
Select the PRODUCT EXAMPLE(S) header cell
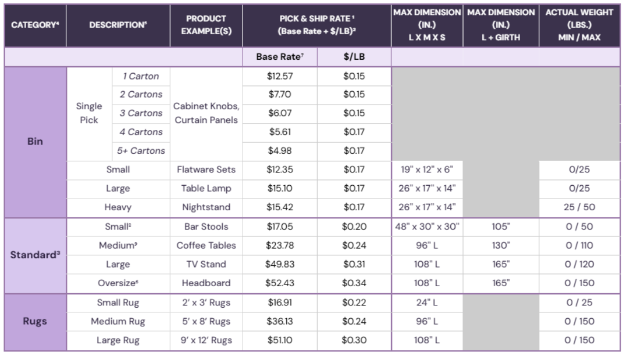[x=206, y=25]
